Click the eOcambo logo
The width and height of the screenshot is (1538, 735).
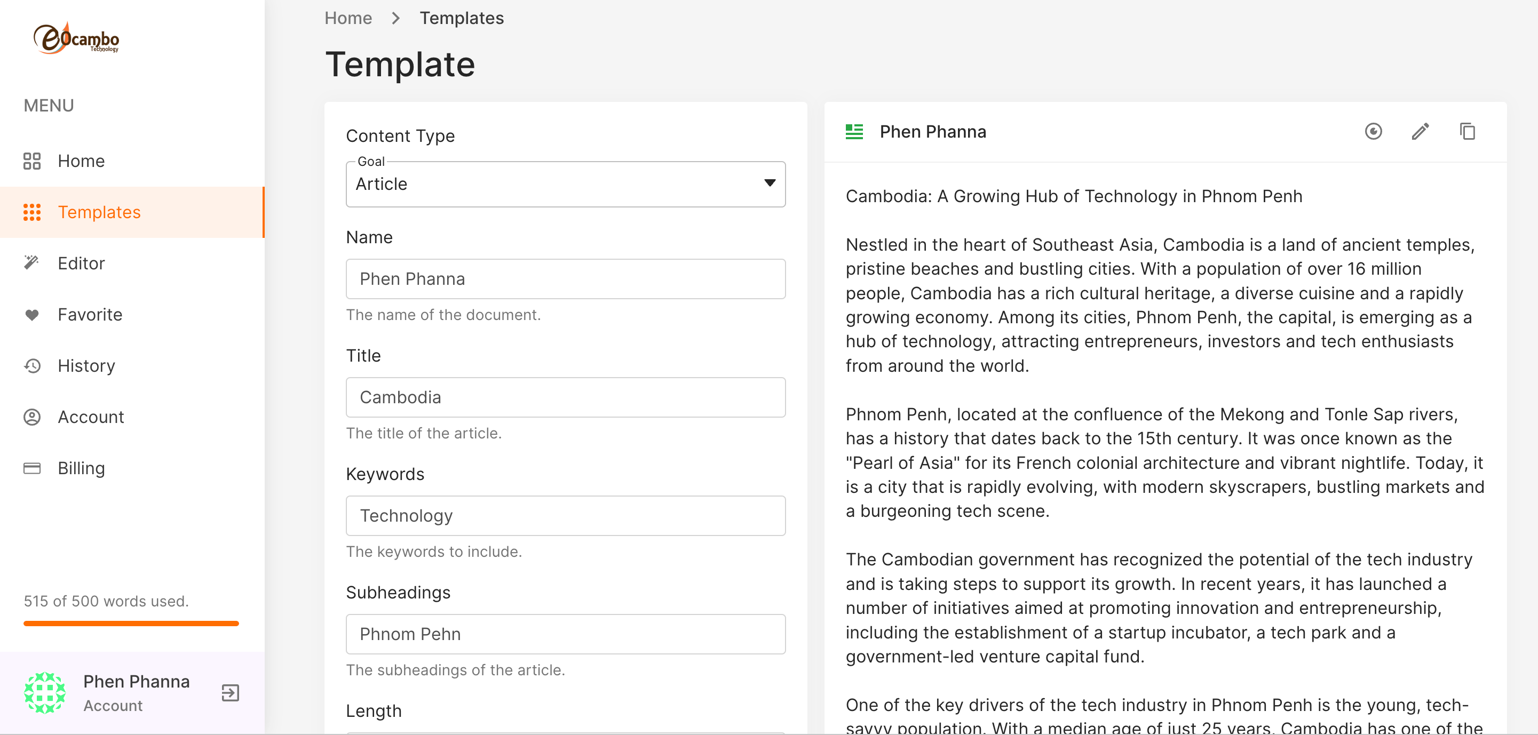(76, 38)
